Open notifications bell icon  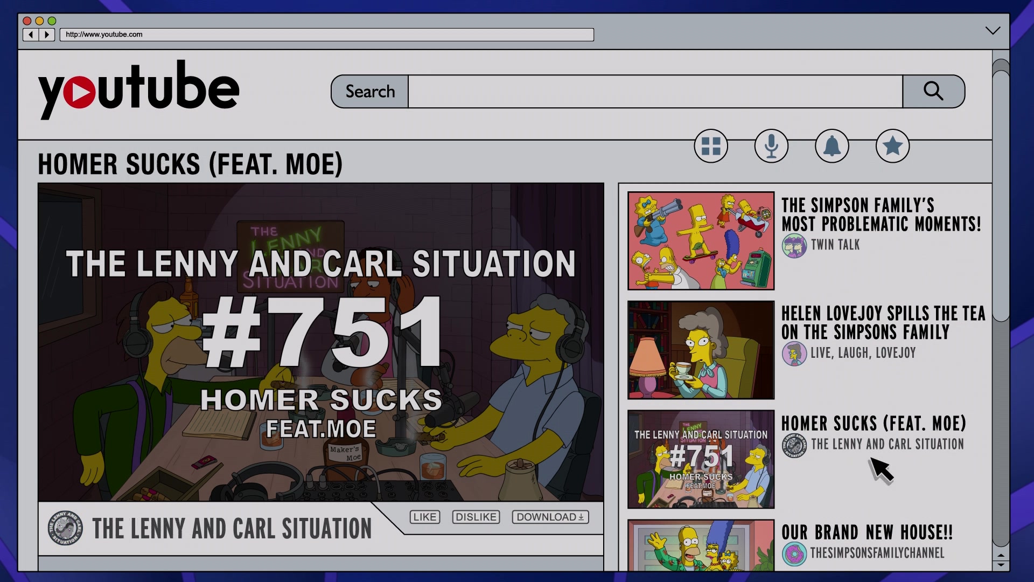[x=832, y=146]
